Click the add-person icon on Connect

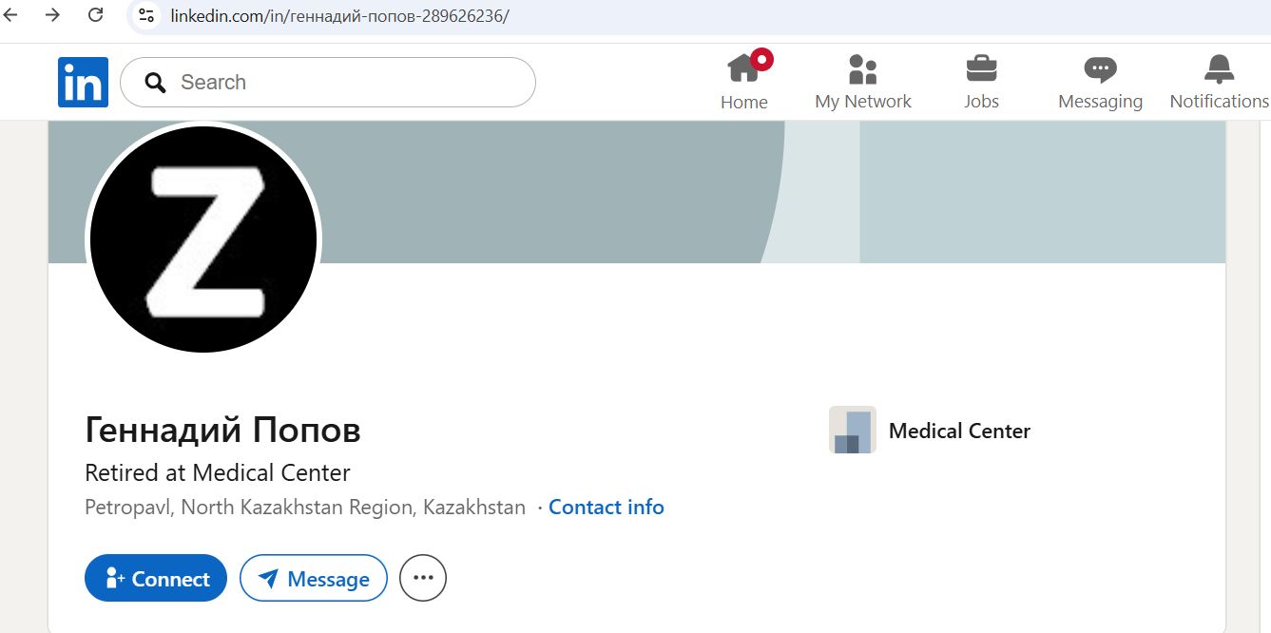[115, 578]
